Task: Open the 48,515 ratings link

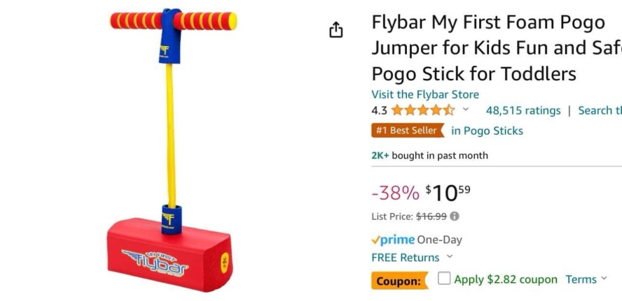Action: pos(523,110)
